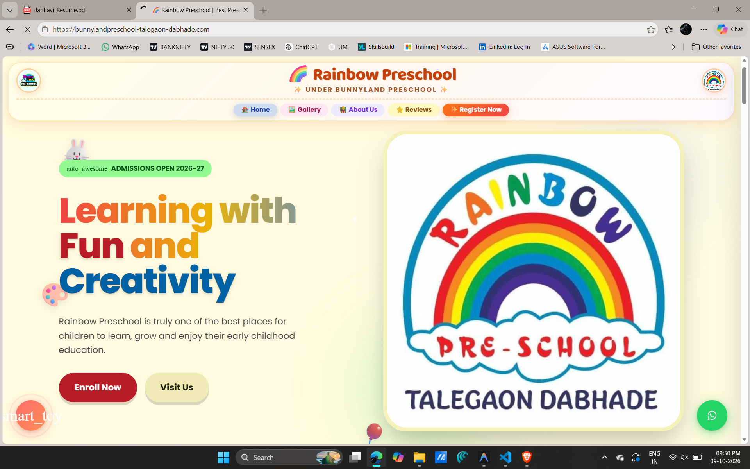Open the ChatGPT bookmark
The height and width of the screenshot is (469, 750).
[302, 47]
